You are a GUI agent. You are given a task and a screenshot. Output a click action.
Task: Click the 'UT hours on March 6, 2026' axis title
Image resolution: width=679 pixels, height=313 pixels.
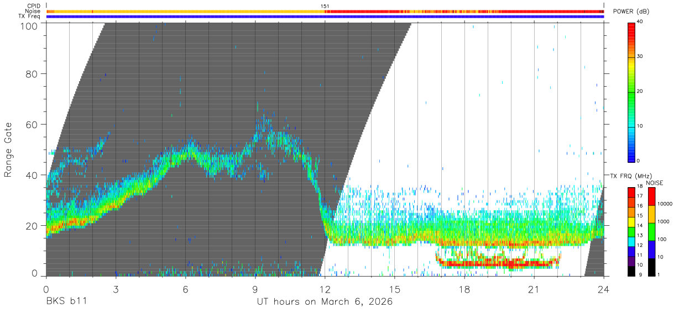pos(325,302)
